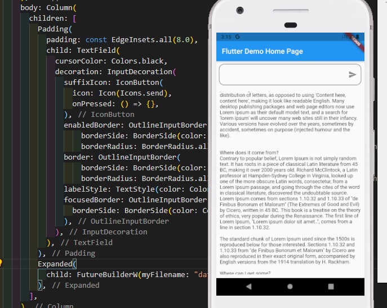Click the empty text input field in emulator
Image resolution: width=387 pixels, height=308 pixels.
[x=290, y=75]
